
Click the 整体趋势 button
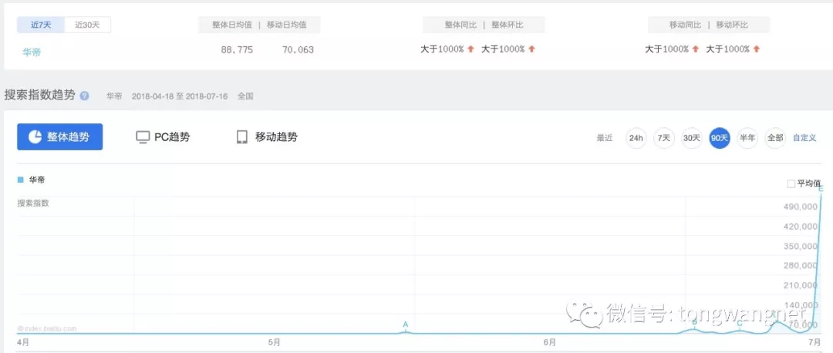tap(60, 137)
